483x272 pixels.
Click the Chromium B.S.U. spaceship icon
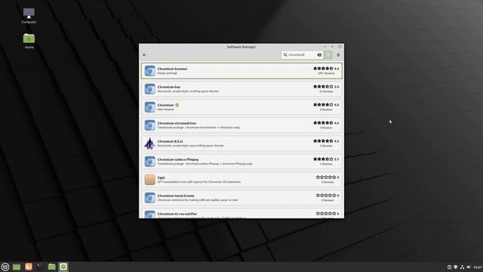150,144
